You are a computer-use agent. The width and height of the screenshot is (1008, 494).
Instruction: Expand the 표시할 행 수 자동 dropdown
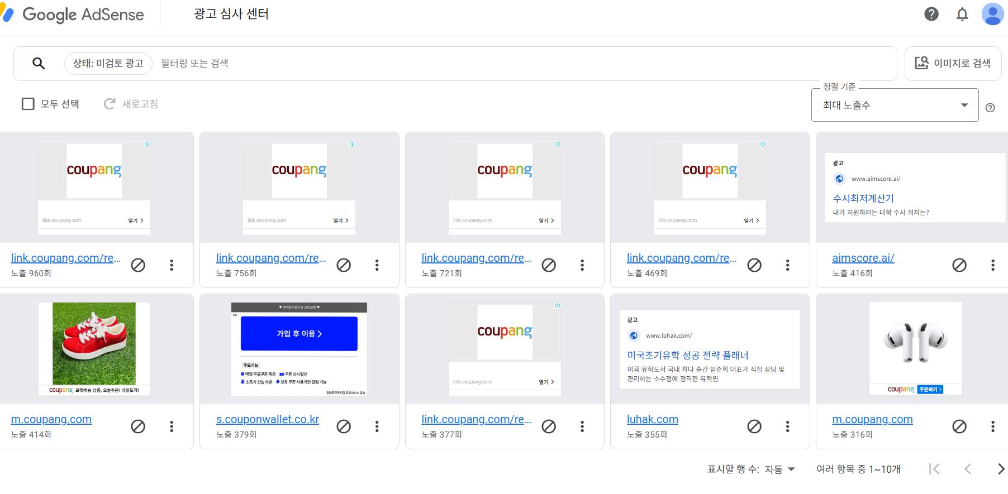point(779,469)
